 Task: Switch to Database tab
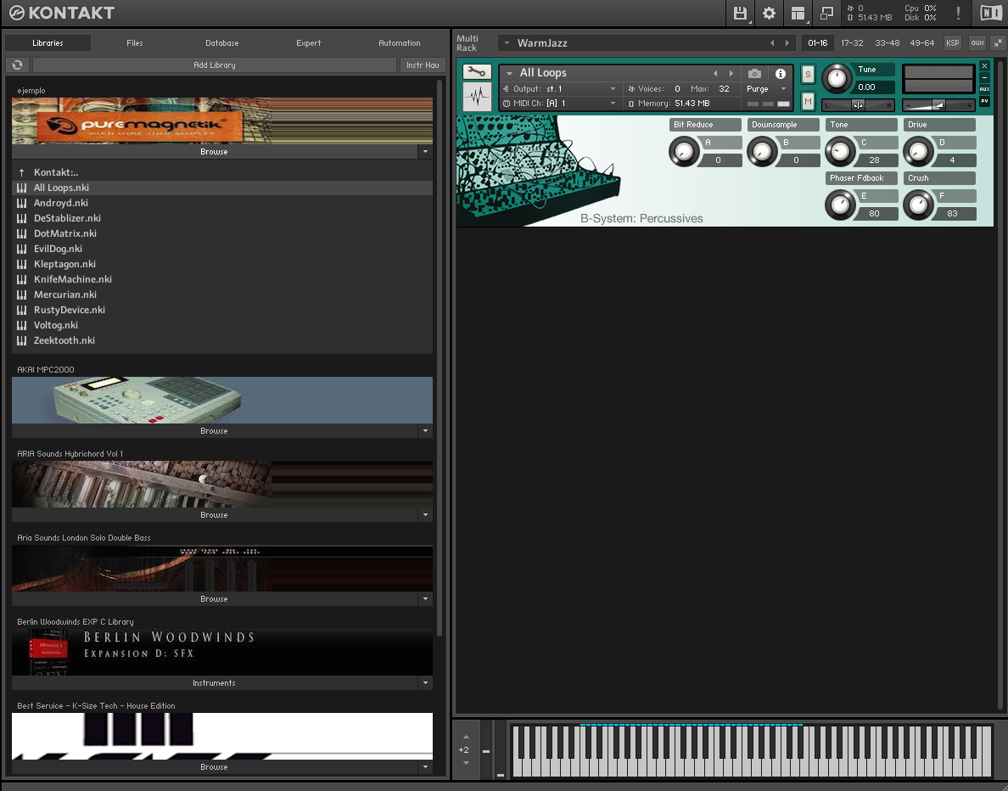(221, 43)
